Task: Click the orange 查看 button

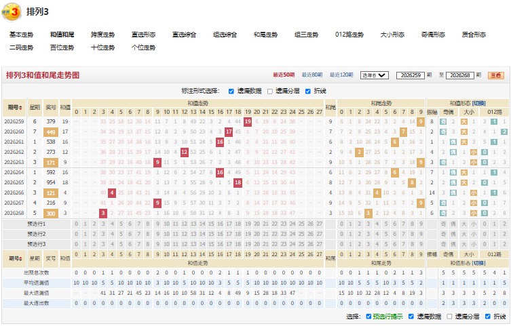Action: [496, 75]
